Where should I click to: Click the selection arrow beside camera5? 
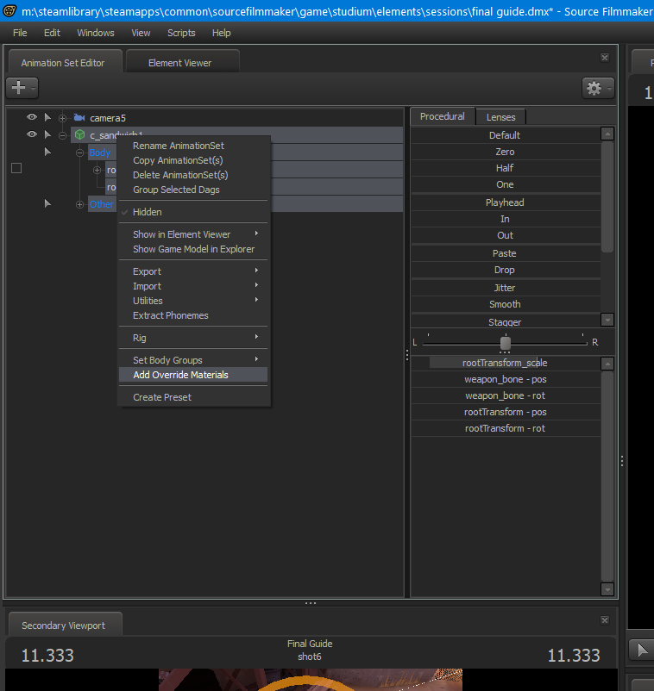tap(47, 118)
